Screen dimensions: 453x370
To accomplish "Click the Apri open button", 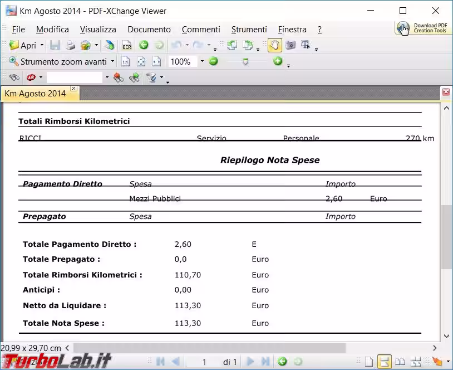I will 23,46.
